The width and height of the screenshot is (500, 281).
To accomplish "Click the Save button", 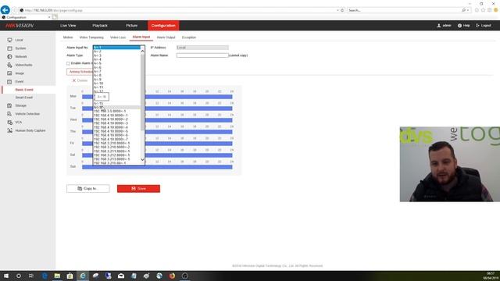I will pyautogui.click(x=138, y=189).
